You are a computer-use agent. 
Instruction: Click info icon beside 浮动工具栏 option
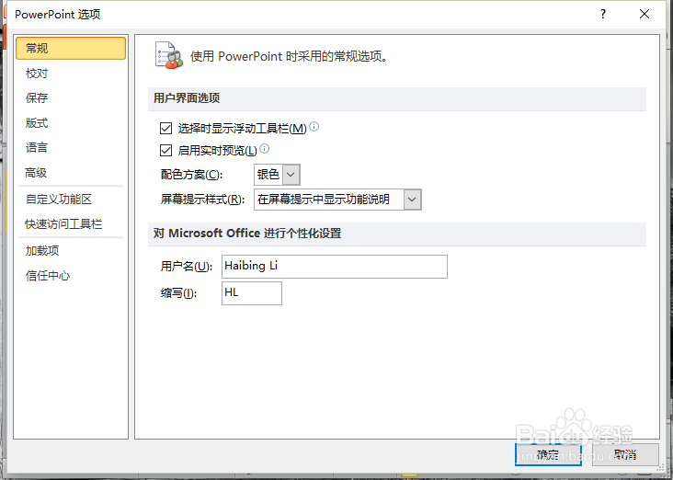314,126
